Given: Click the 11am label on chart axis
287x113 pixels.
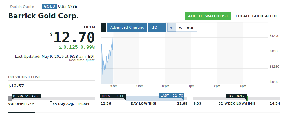Looking at the screenshot, I should click(x=139, y=86).
